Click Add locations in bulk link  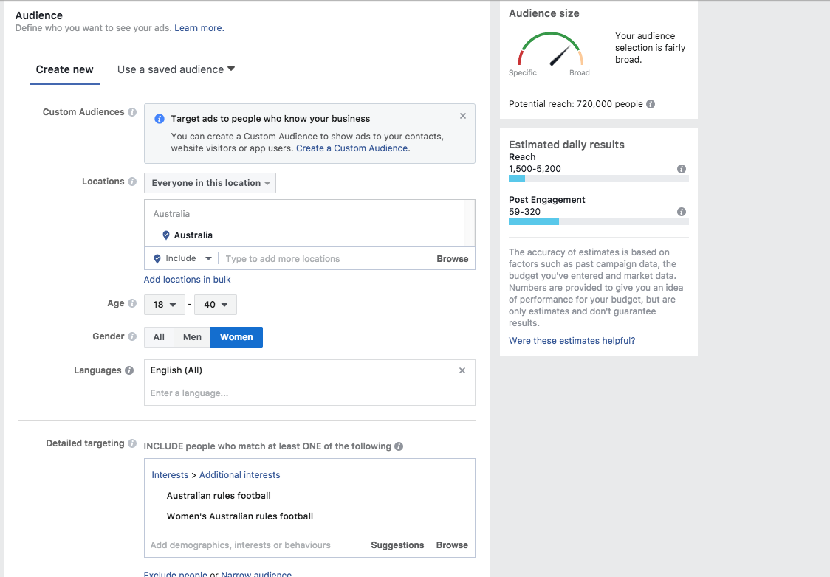click(x=188, y=280)
